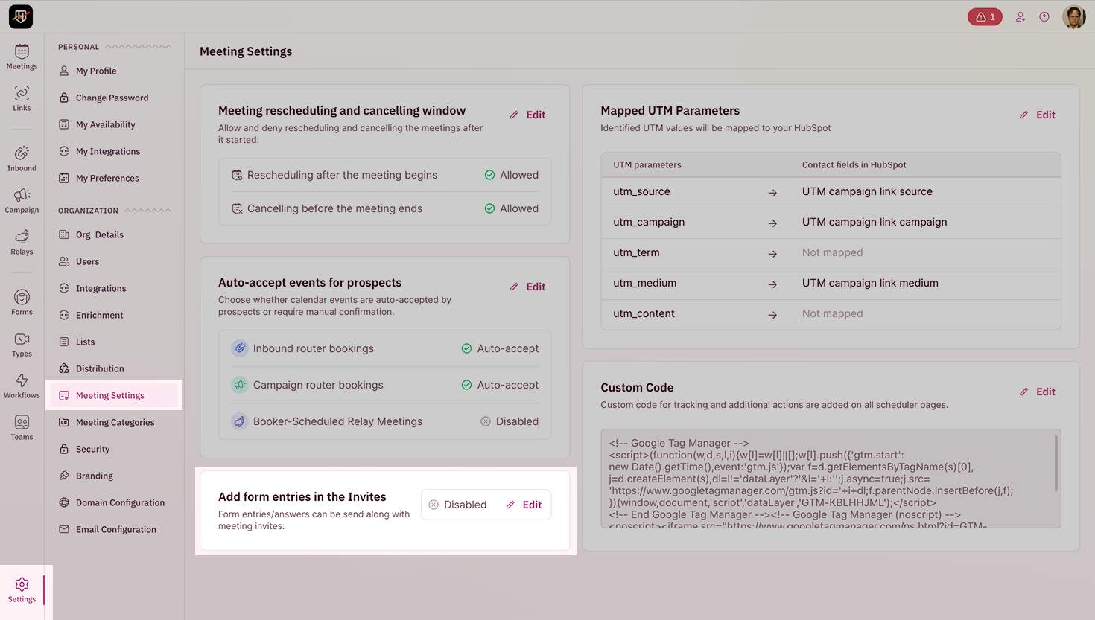
Task: Select the Workflows icon
Action: (22, 383)
